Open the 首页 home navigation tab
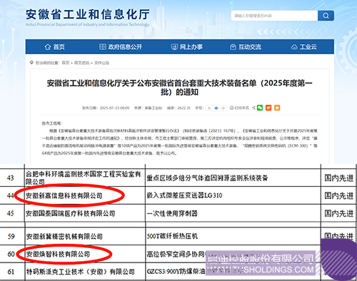The width and height of the screenshot is (357, 281). 54,47
